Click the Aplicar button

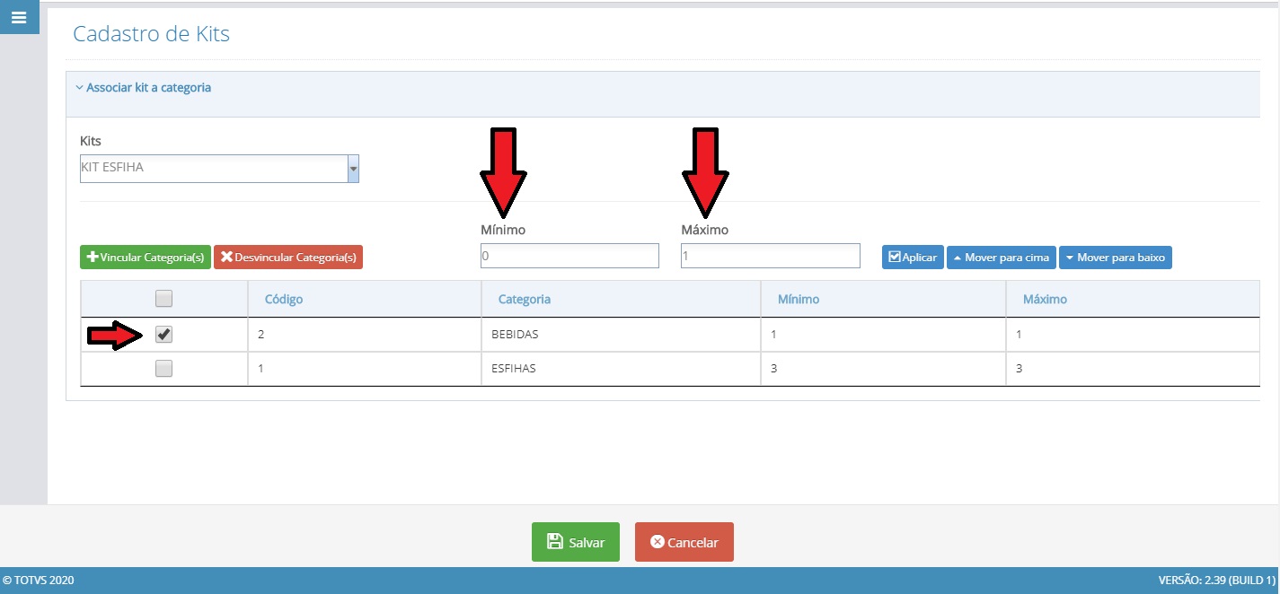pos(913,258)
